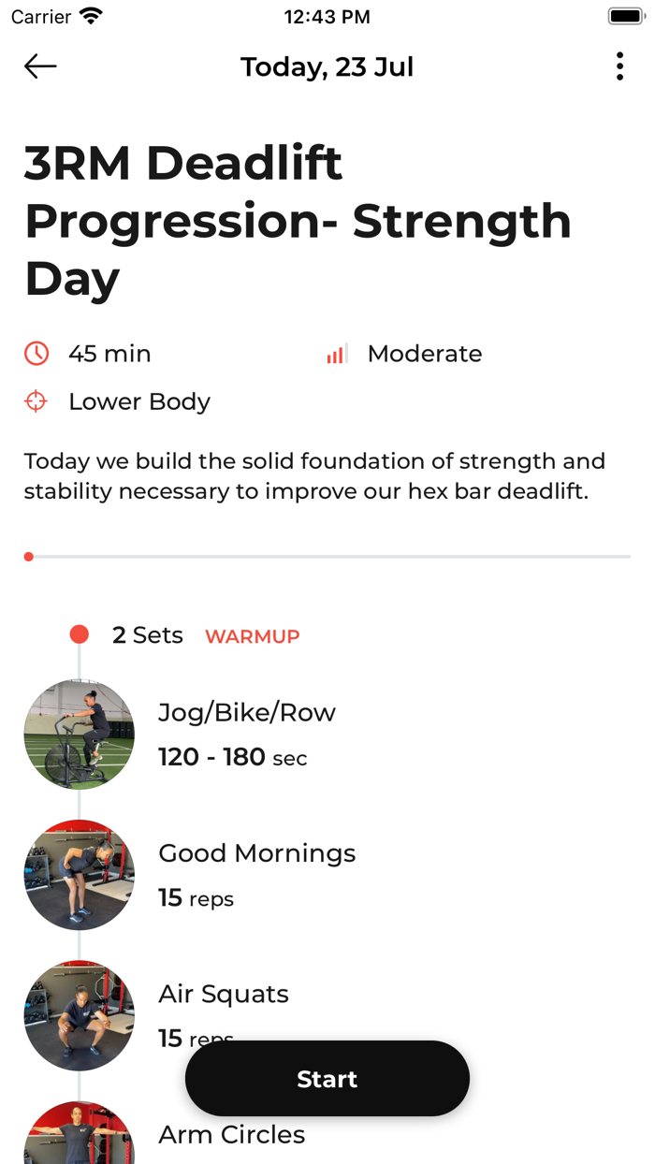
Task: Open the Good Mornings exercise video thumbnail
Action: click(79, 875)
